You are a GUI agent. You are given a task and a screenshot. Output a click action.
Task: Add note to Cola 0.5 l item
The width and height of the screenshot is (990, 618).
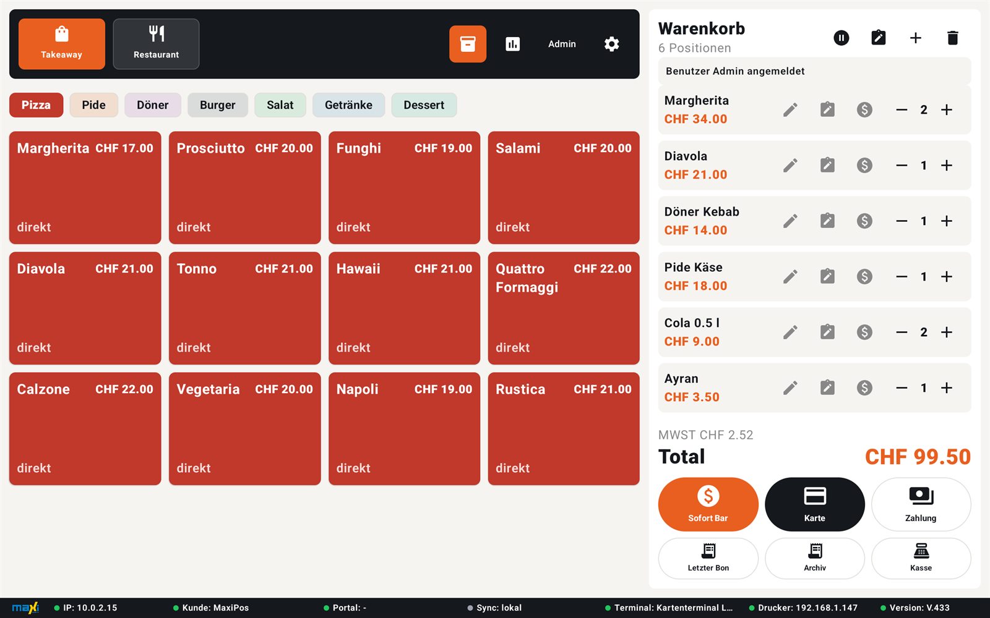click(827, 332)
